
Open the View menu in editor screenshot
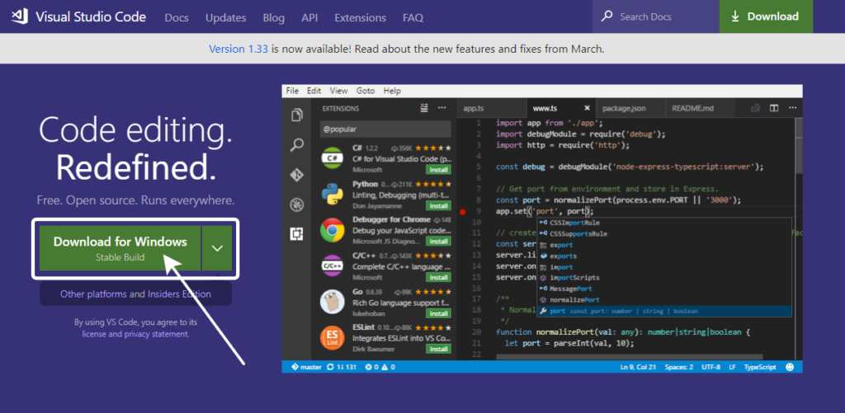(x=339, y=91)
